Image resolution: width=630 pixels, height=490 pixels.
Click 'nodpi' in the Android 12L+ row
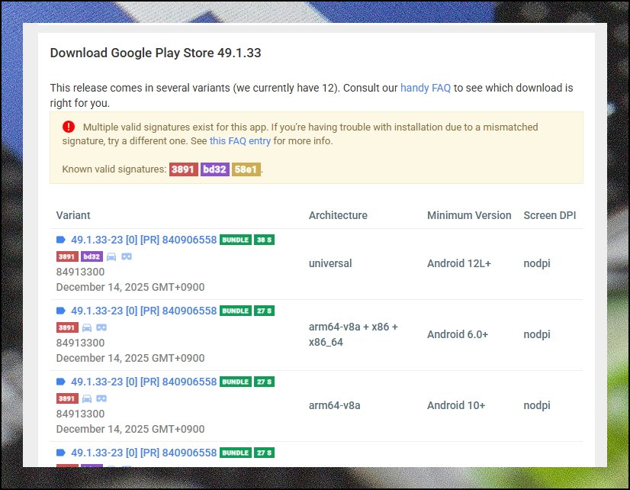pos(537,263)
